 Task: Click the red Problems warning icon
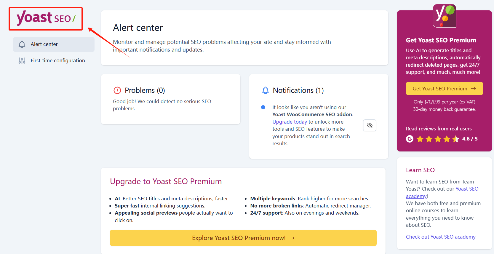[117, 90]
